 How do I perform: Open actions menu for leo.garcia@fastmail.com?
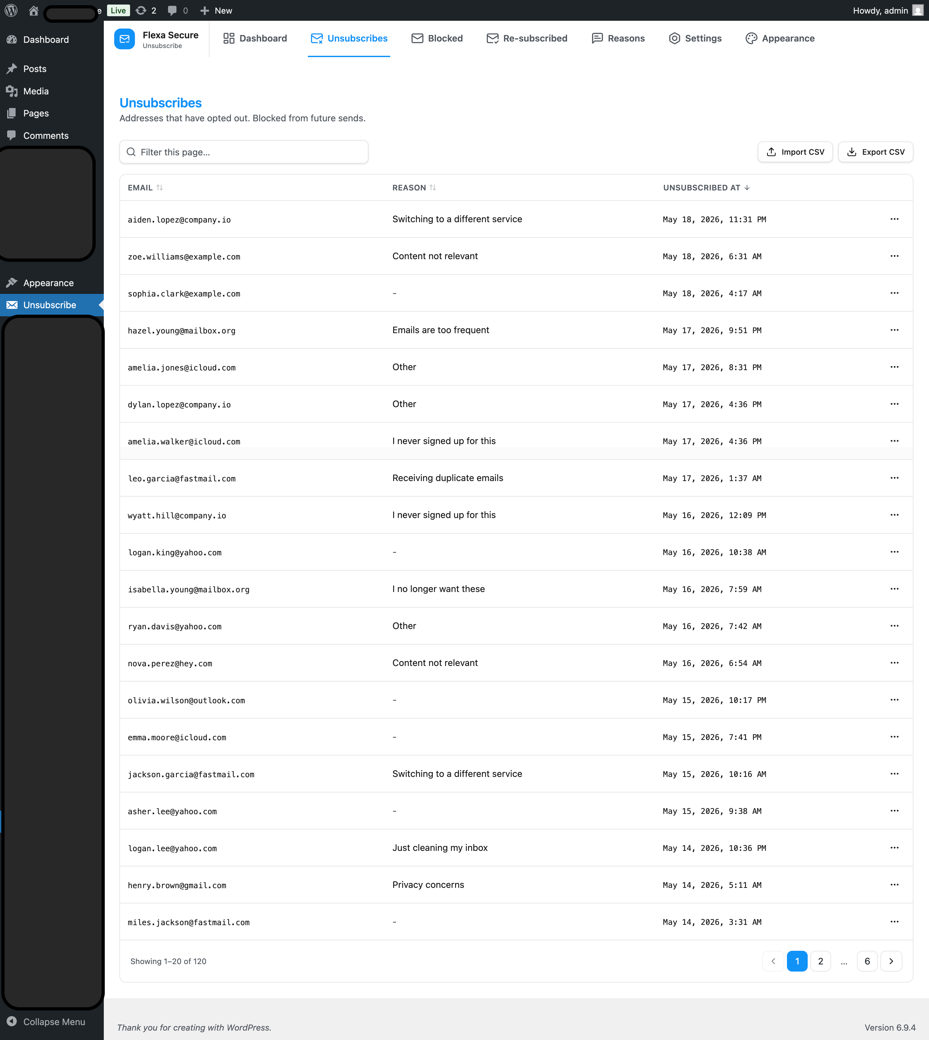click(894, 478)
